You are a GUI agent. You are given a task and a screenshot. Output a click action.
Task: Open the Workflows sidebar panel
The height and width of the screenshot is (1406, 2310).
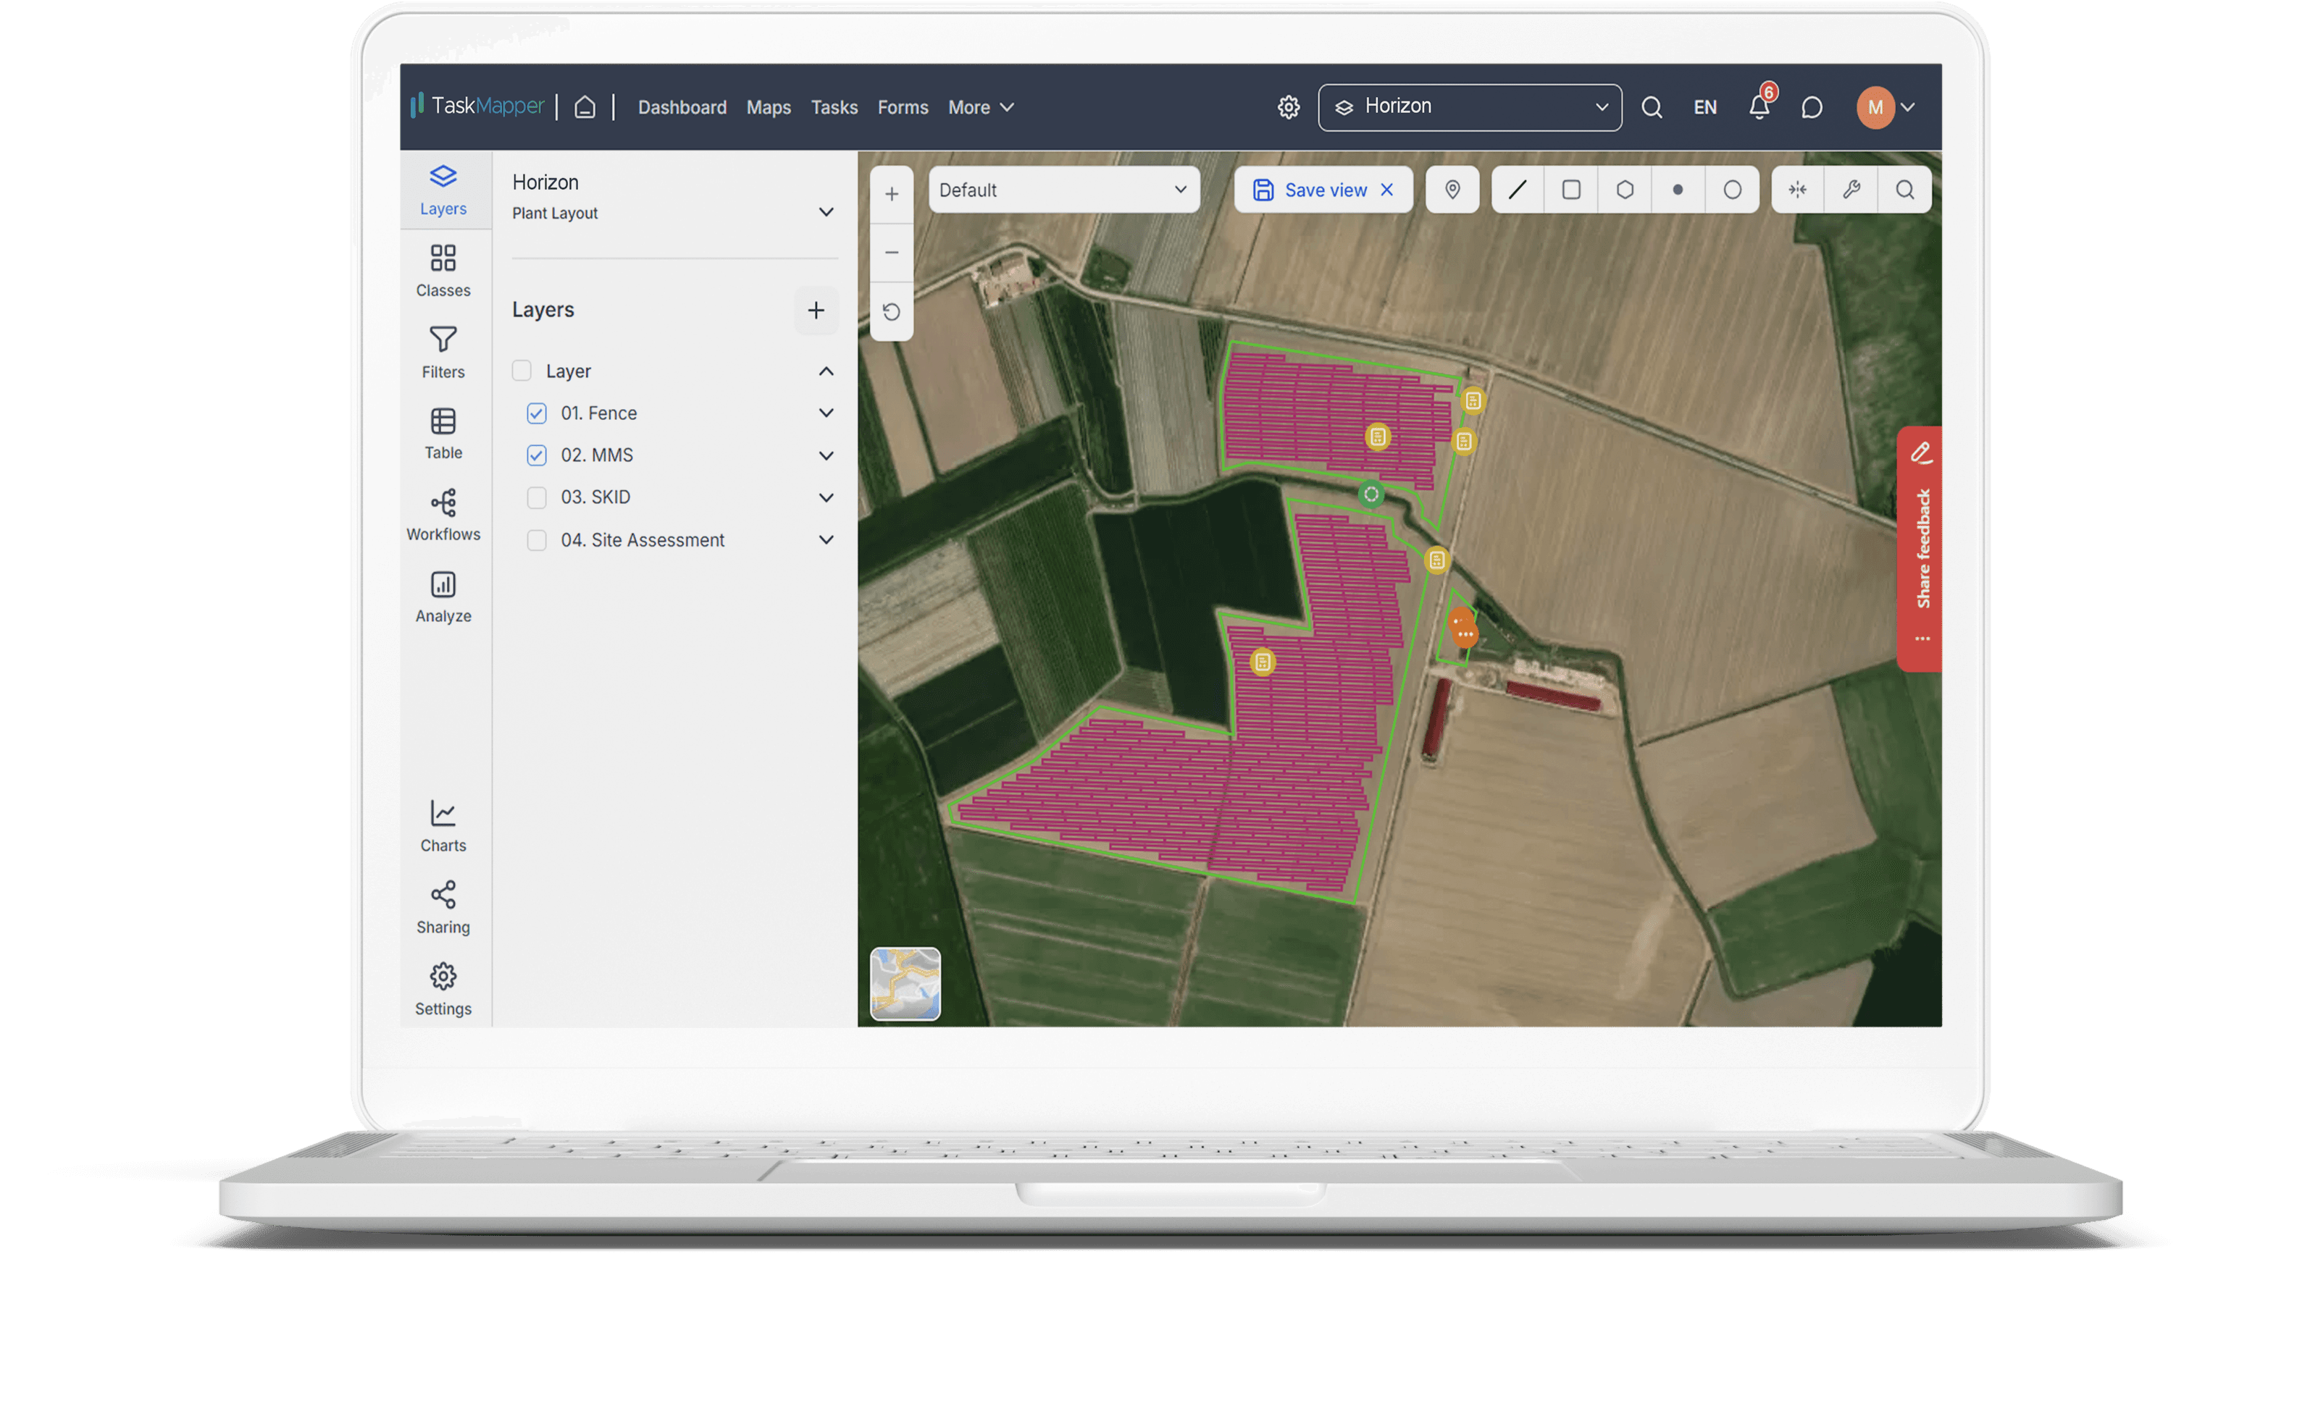(x=443, y=515)
